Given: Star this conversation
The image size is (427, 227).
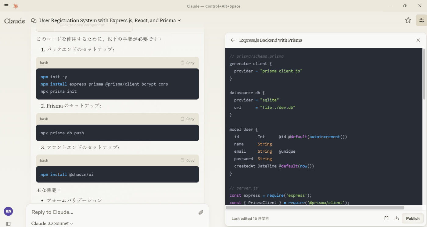Looking at the screenshot, I should tap(408, 20).
